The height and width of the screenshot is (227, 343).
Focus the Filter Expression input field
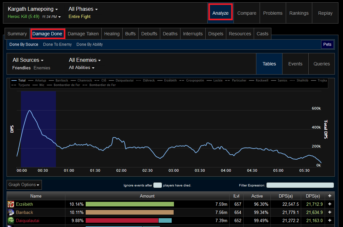coord(300,185)
